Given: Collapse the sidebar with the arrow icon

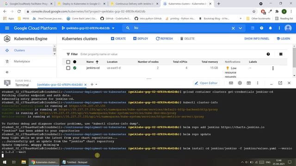Looking at the screenshot, I should coord(7,72).
